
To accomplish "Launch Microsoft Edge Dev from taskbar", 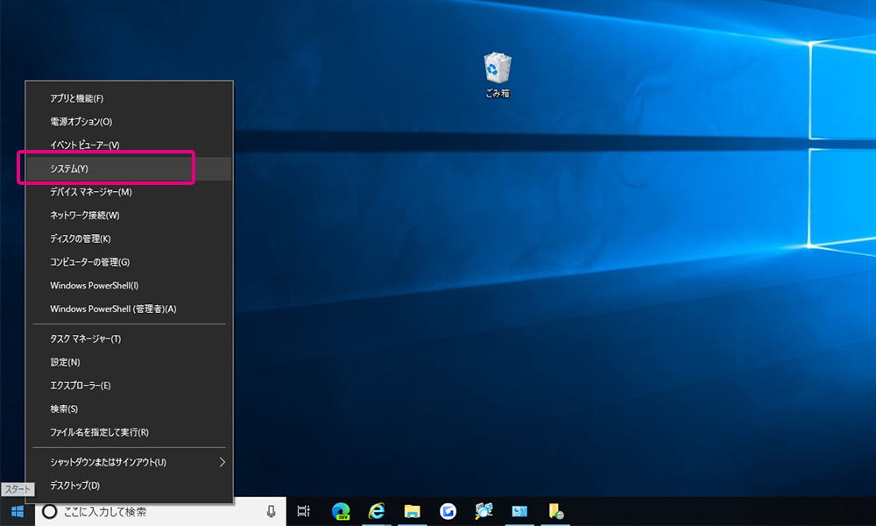I will pos(341,511).
